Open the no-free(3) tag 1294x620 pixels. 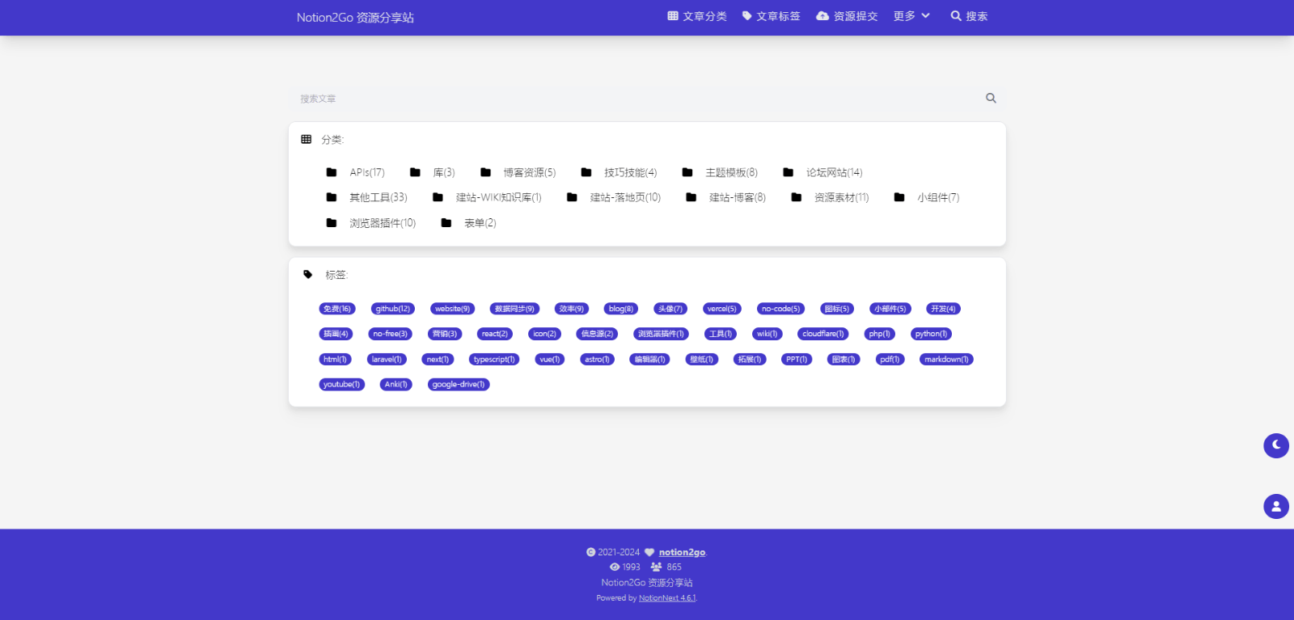tap(390, 334)
